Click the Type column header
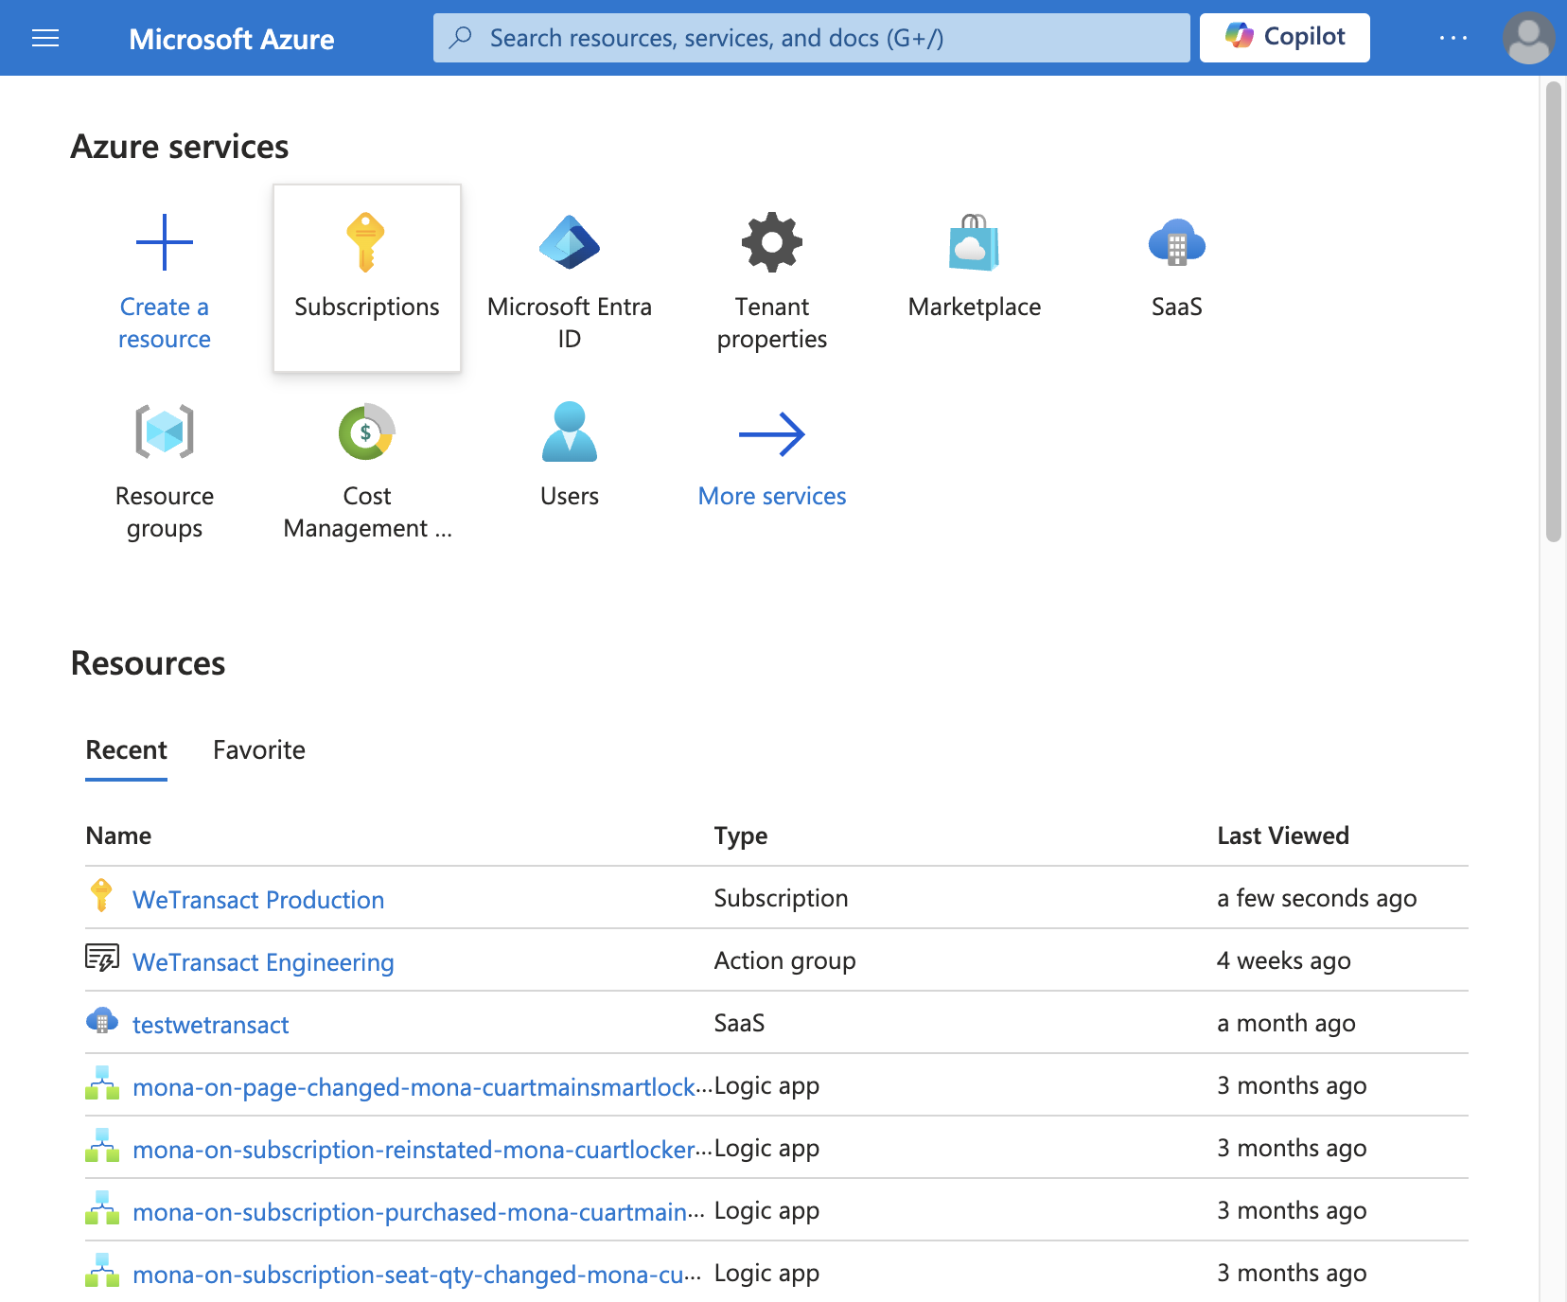1567x1302 pixels. tap(741, 836)
